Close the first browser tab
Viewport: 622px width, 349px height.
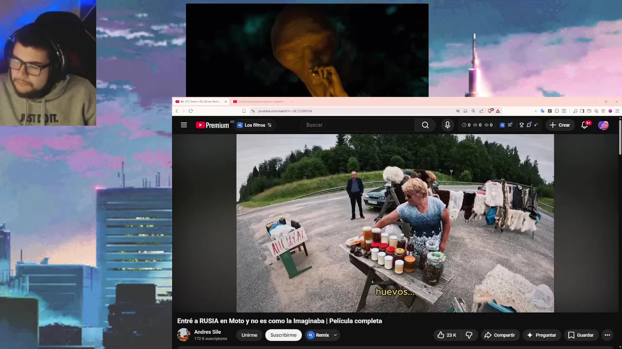tap(225, 102)
